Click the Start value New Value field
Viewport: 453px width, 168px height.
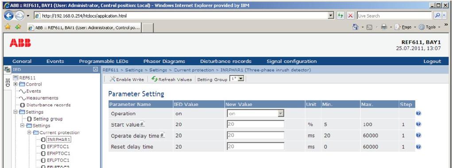[256, 124]
